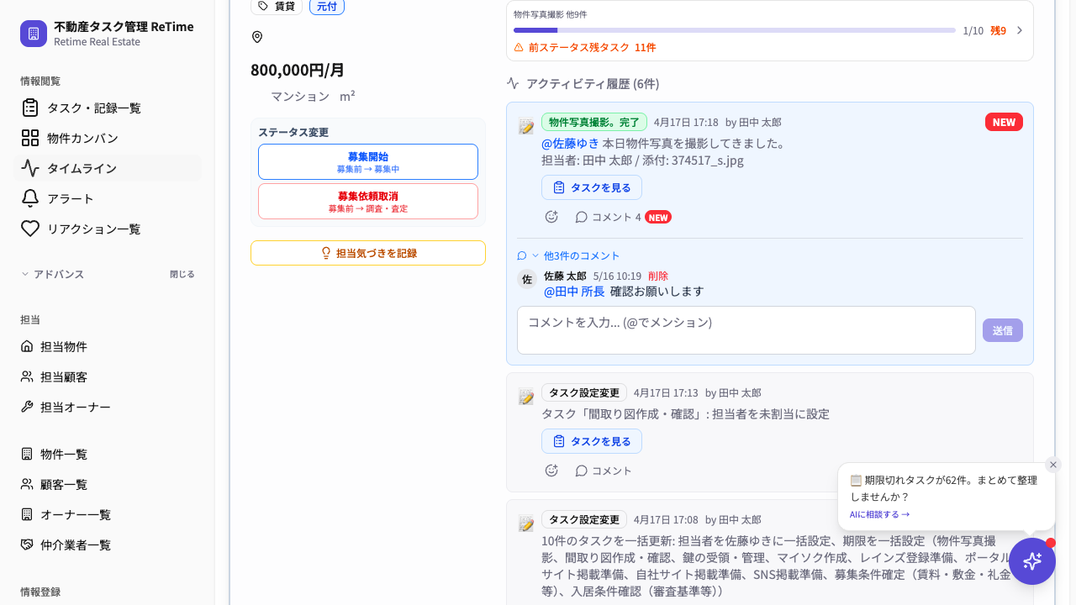This screenshot has height=605, width=1076.
Task: Select タイムライン in sidebar
Action: (108, 168)
